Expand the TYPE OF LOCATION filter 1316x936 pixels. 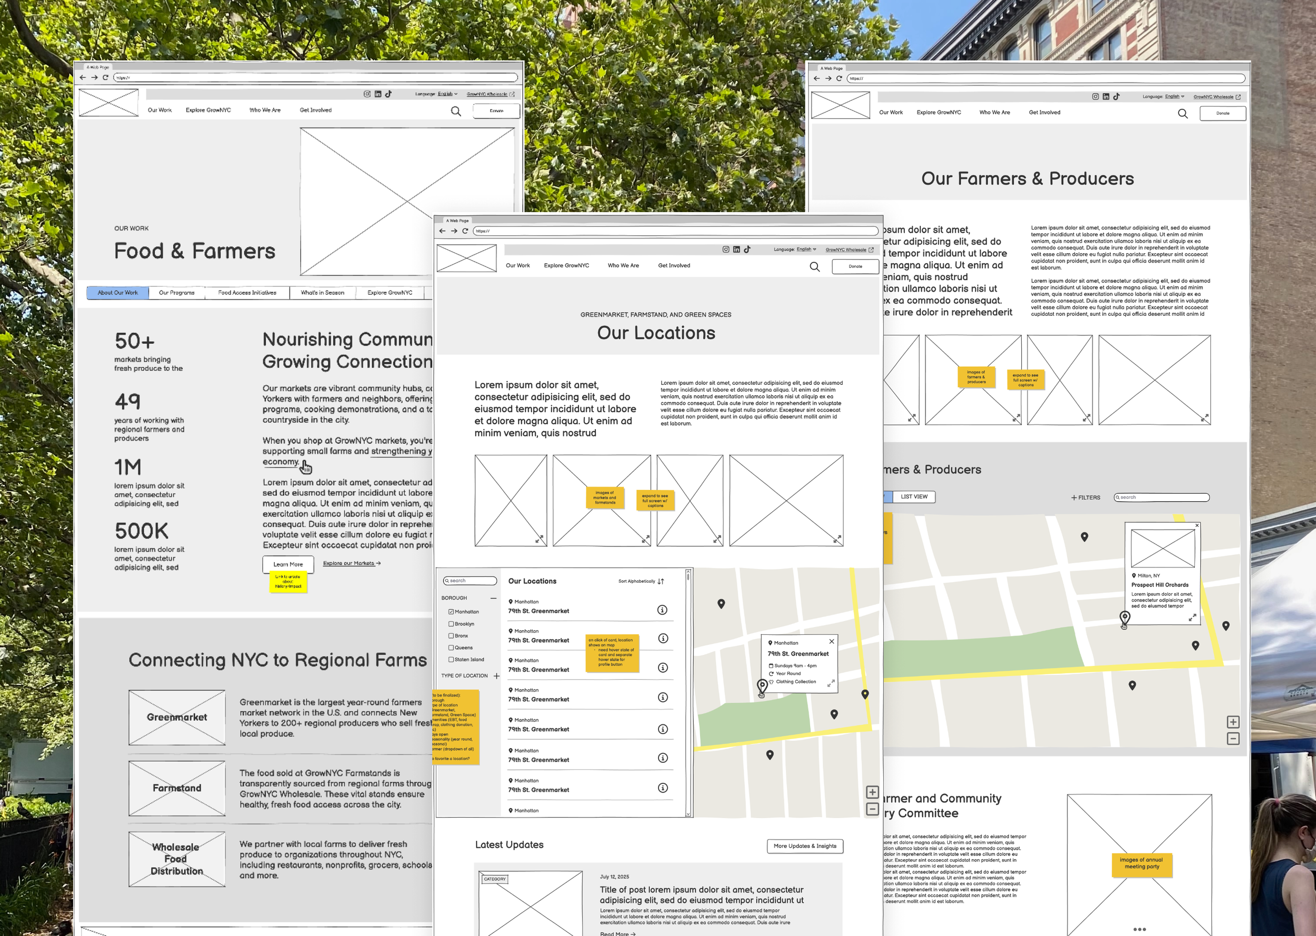[496, 675]
